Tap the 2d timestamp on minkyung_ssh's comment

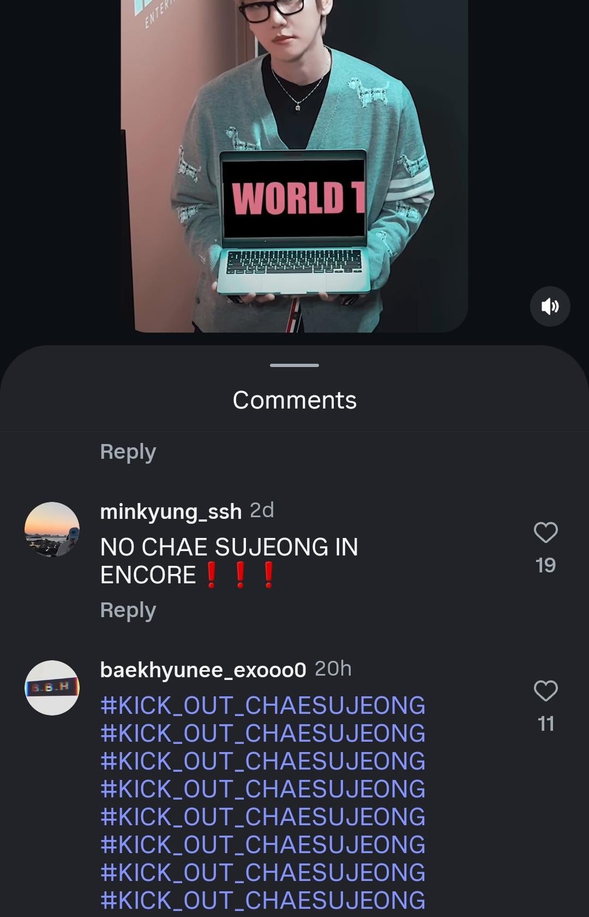pos(262,511)
